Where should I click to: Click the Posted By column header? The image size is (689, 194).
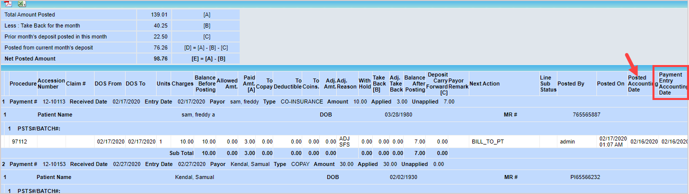[x=570, y=83]
